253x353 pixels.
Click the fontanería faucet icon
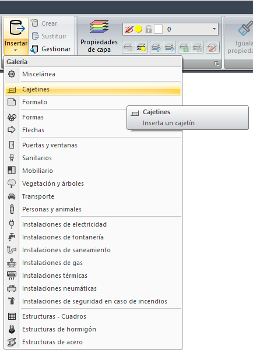pyautogui.click(x=12, y=237)
